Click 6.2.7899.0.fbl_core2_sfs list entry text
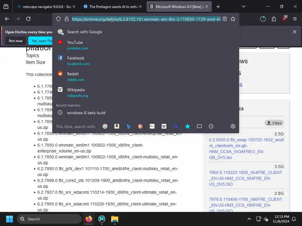This screenshot has height=226, width=302. 108,183
